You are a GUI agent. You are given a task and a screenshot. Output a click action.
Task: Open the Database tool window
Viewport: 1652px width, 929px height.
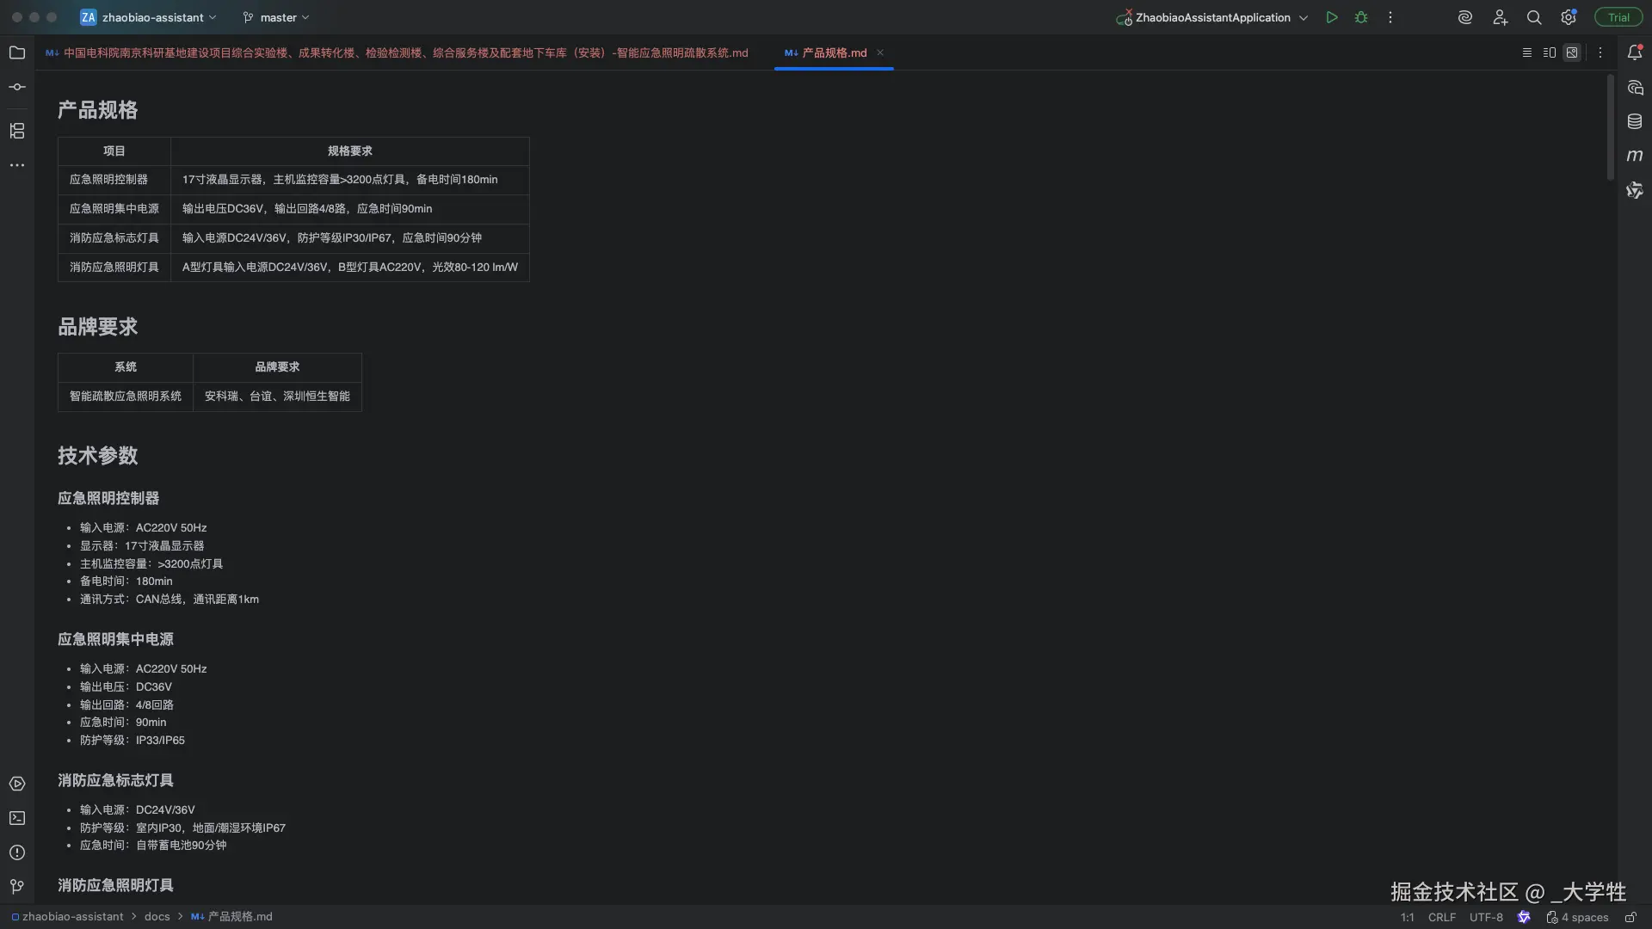tap(1635, 121)
